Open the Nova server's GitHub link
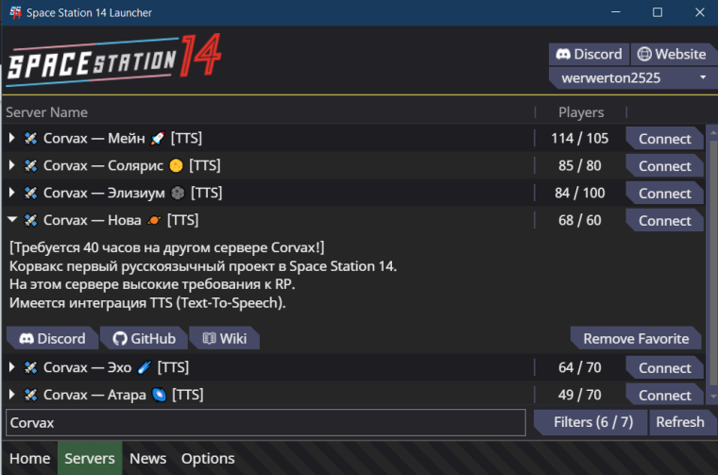This screenshot has height=475, width=718. point(144,339)
